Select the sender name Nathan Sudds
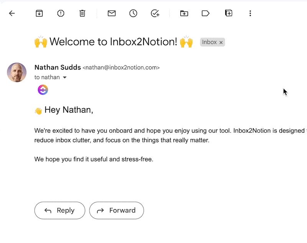 (x=58, y=67)
